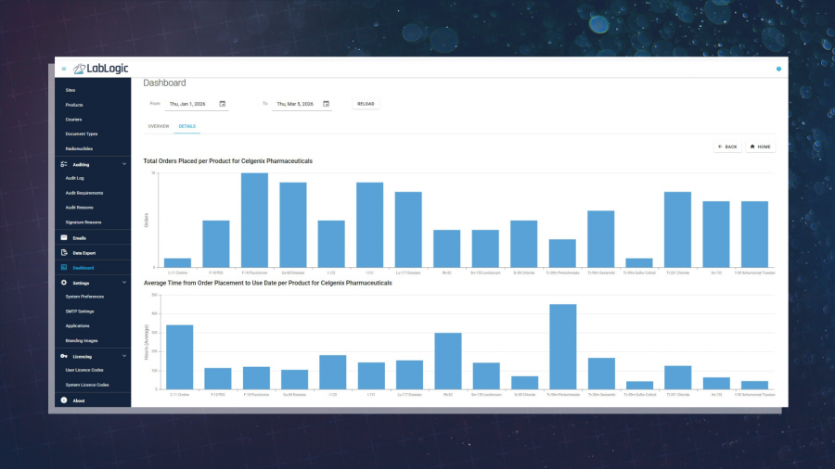Click the Licencing key icon in sidebar
This screenshot has width=835, height=469.
pyautogui.click(x=63, y=356)
